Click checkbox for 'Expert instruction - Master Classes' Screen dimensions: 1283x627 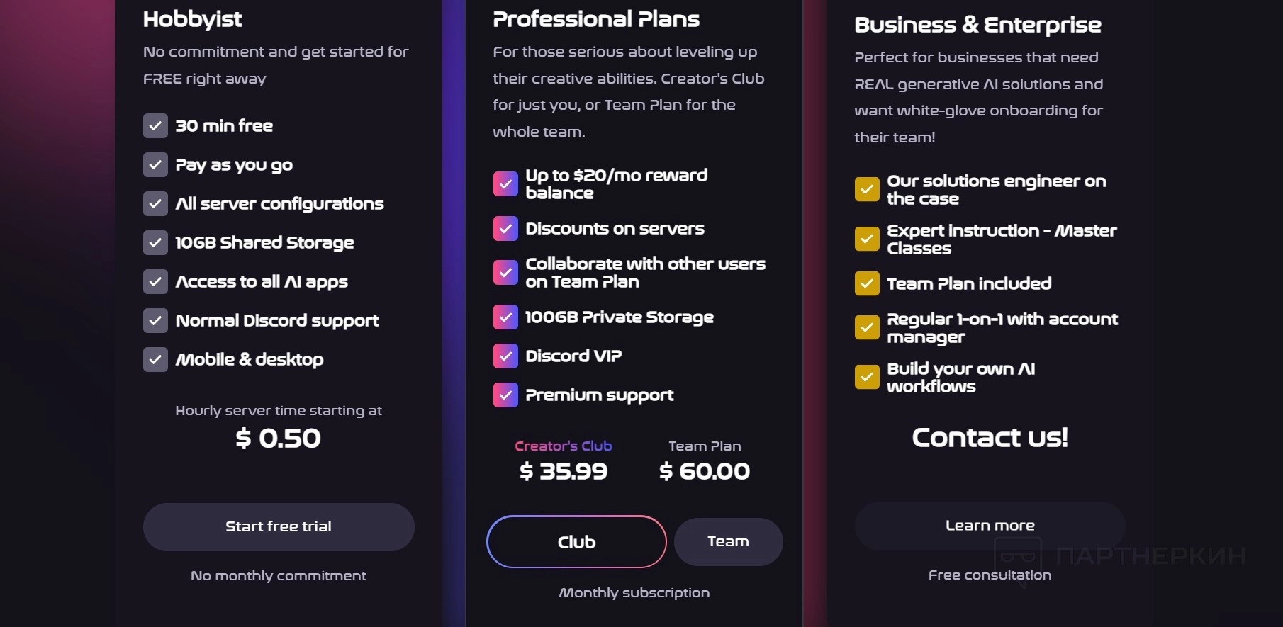coord(867,239)
